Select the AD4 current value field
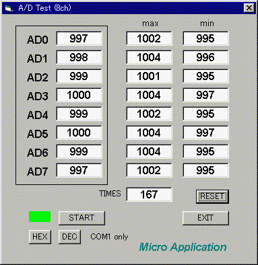 79,114
